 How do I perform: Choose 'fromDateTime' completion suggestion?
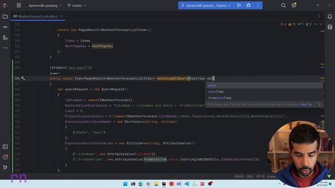[264, 98]
